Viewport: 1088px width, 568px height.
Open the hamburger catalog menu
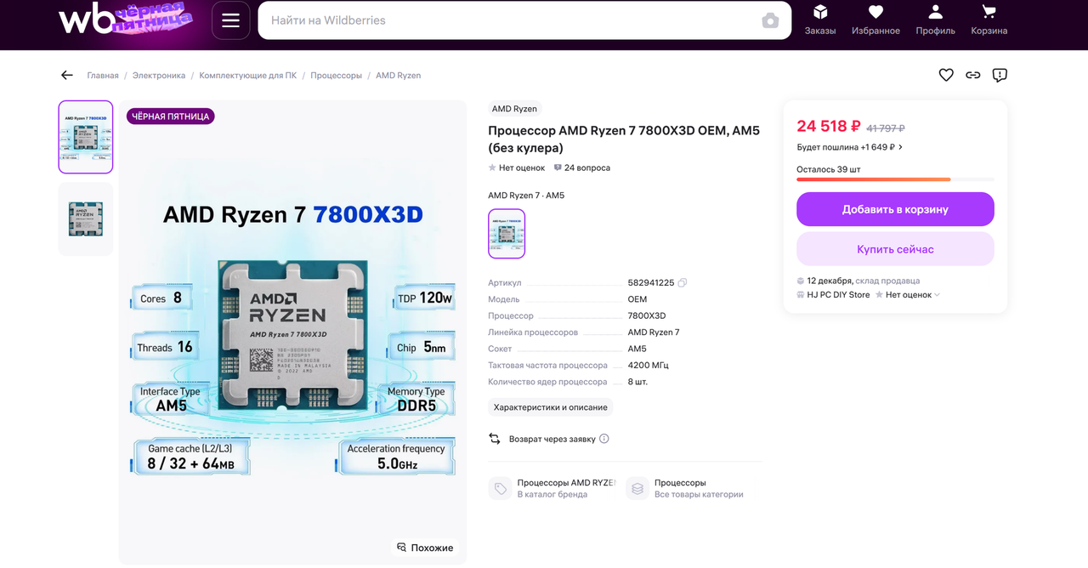tap(230, 20)
